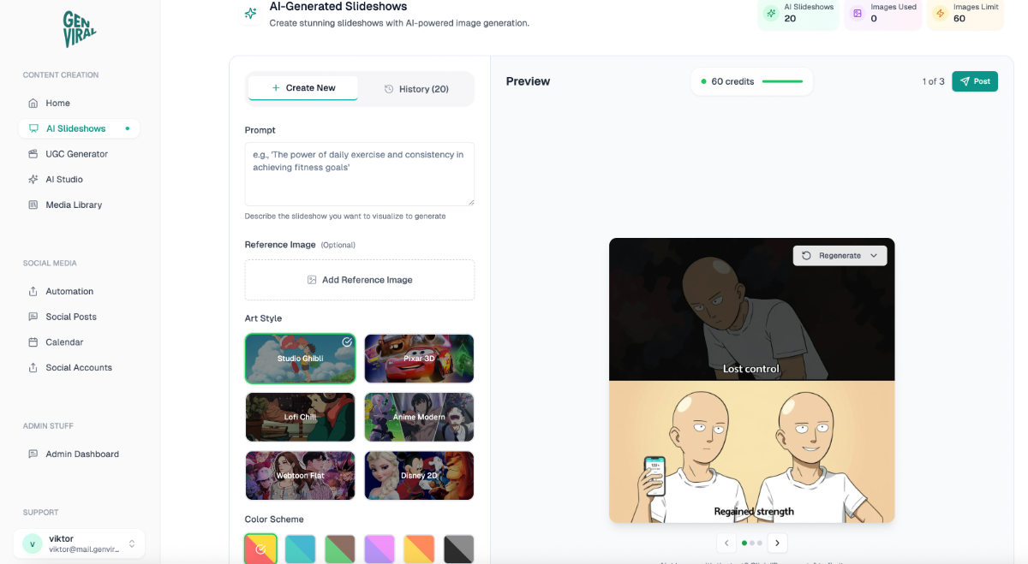Image resolution: width=1028 pixels, height=564 pixels.
Task: Go to the previous slide arrow
Action: coord(727,543)
